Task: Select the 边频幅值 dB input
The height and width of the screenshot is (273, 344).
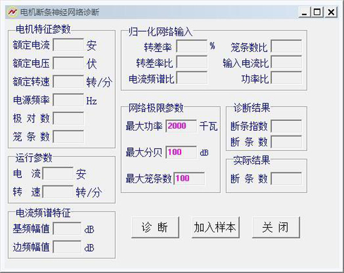Action: coord(67,247)
